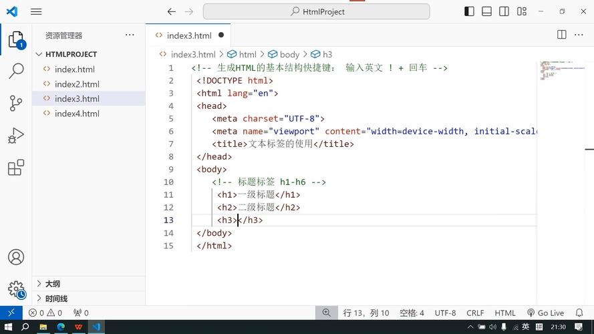Change language mode via HTML status item
This screenshot has width=594, height=334.
(505, 313)
